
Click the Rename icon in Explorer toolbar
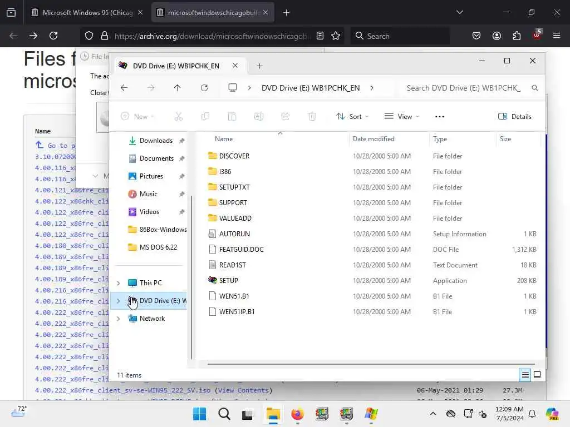point(258,117)
